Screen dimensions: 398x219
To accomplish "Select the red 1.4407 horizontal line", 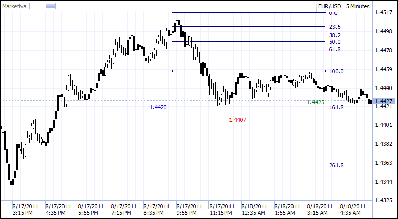I will tap(186, 119).
